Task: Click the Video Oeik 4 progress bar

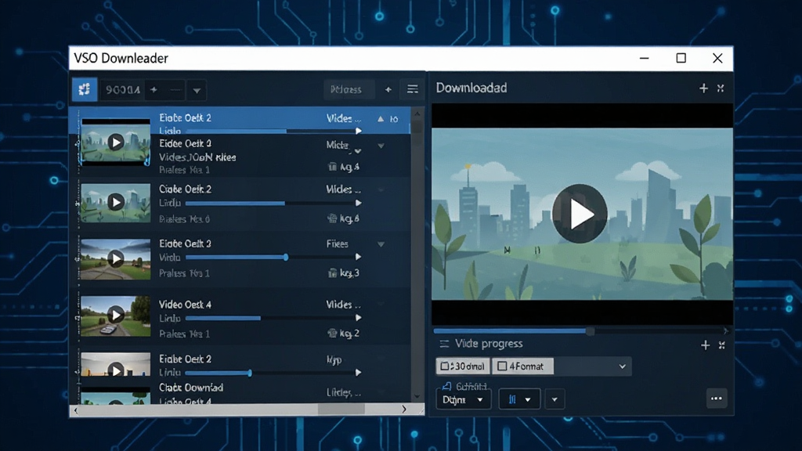Action: 270,318
